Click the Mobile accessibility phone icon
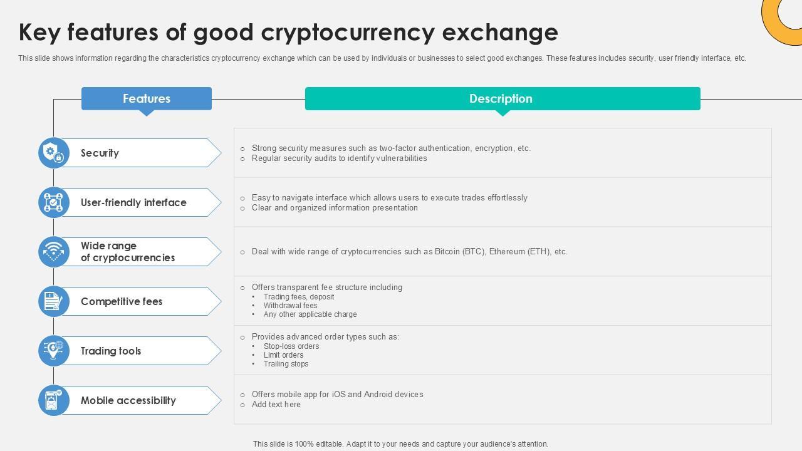The image size is (802, 451). pos(53,400)
